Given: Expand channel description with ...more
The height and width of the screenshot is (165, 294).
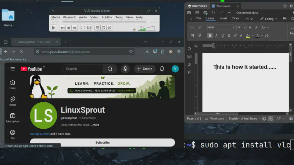Looking at the screenshot, I should tap(95, 125).
